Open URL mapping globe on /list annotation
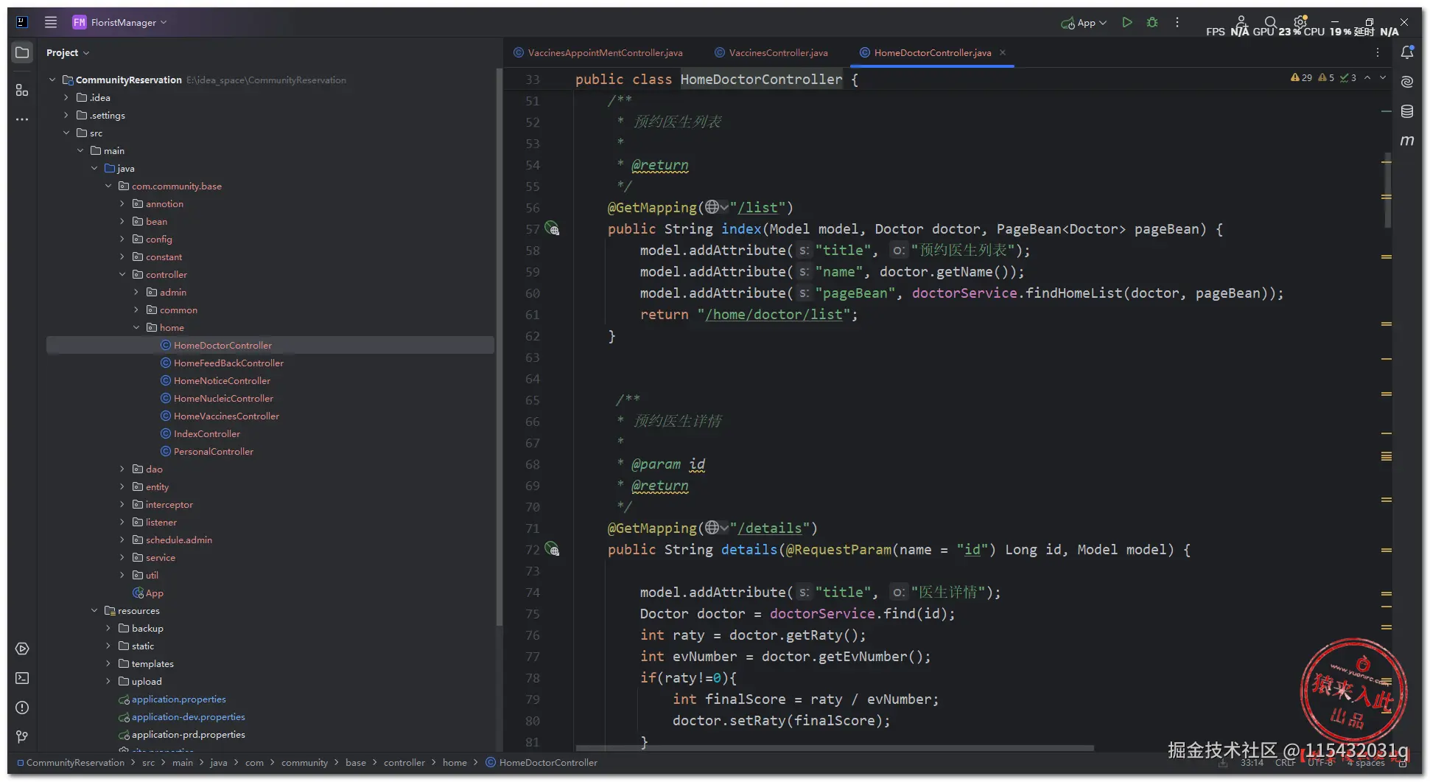1430x782 pixels. click(x=716, y=207)
